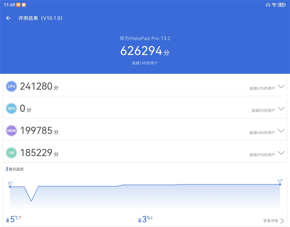Tap the arrow next to 查看详情
290x227 pixels.
click(282, 220)
